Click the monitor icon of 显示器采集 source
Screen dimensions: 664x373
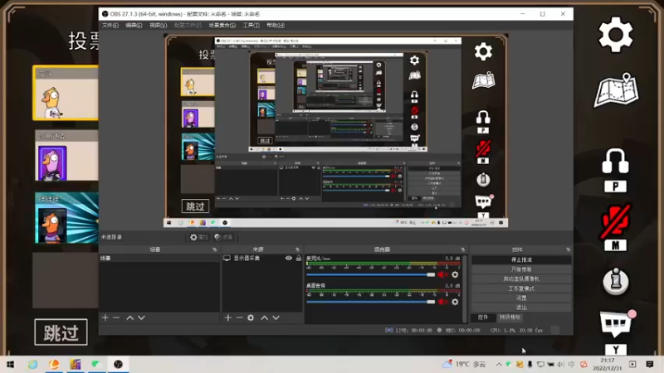point(227,258)
